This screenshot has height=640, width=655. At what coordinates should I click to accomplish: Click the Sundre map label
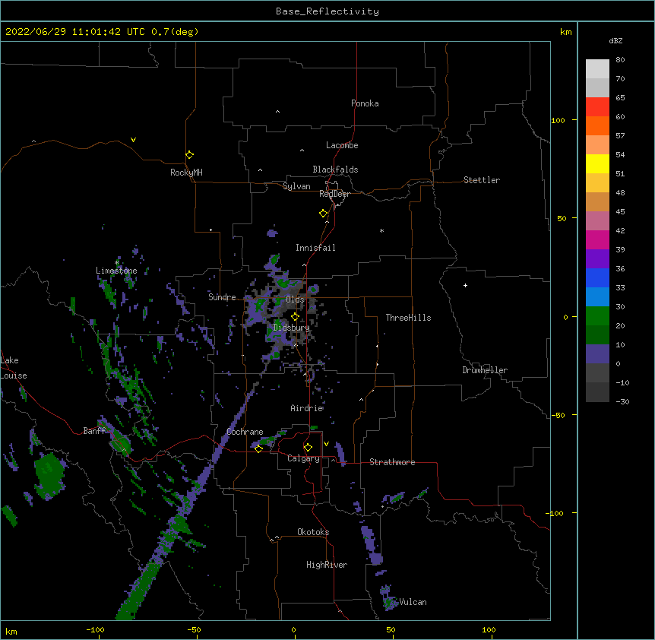click(x=222, y=297)
